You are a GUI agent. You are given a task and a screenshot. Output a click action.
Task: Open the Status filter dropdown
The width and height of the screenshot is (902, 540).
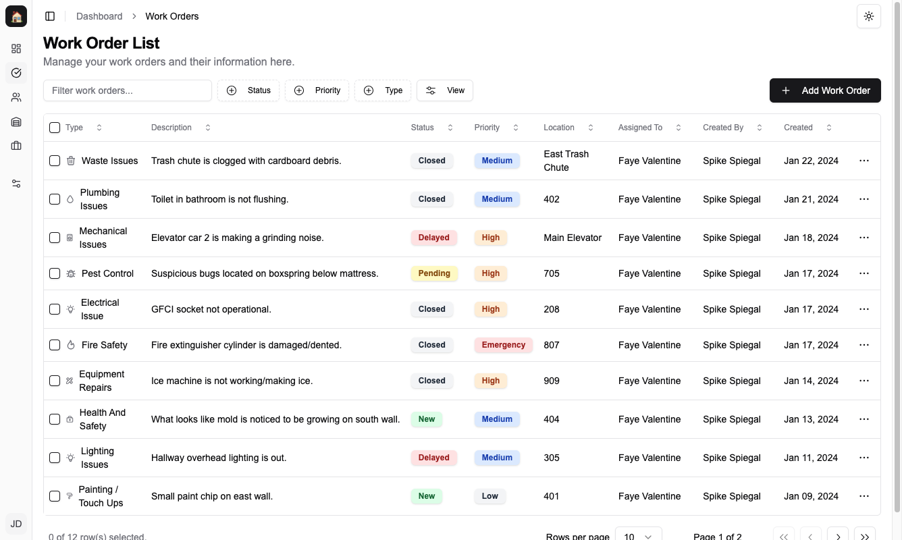248,90
